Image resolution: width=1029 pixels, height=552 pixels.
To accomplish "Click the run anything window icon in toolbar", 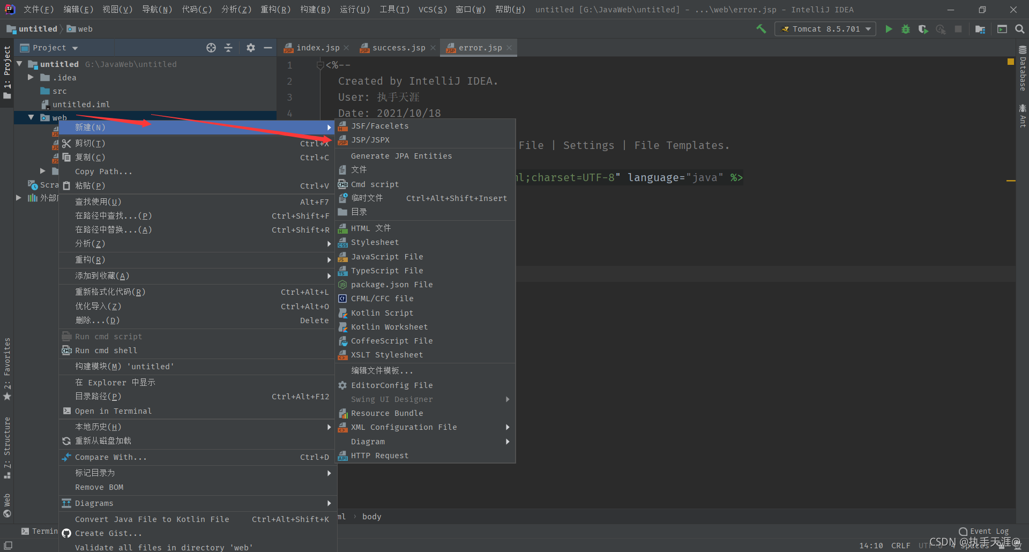I will 1002,29.
